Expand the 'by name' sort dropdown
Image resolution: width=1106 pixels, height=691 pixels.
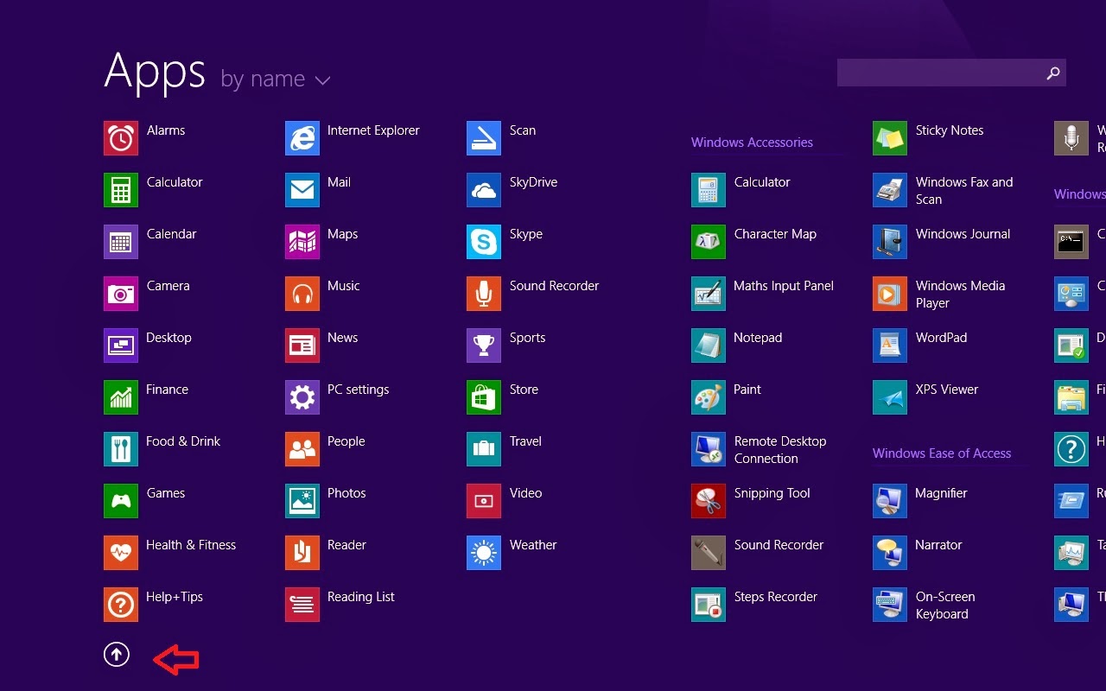click(276, 79)
